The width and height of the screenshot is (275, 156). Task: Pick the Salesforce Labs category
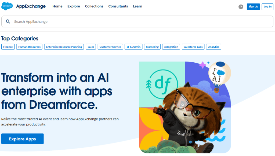click(x=193, y=47)
